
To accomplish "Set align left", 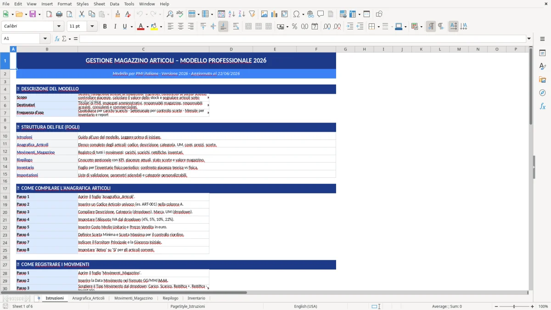I will point(171,27).
